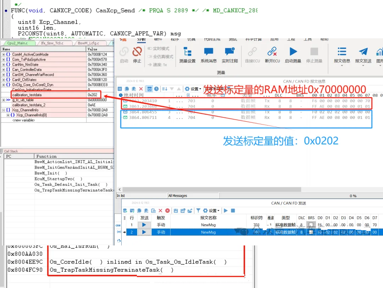This screenshot has width=383, height=288.
Task: Click the sort icon in message info toolbar
Action: tap(165, 89)
